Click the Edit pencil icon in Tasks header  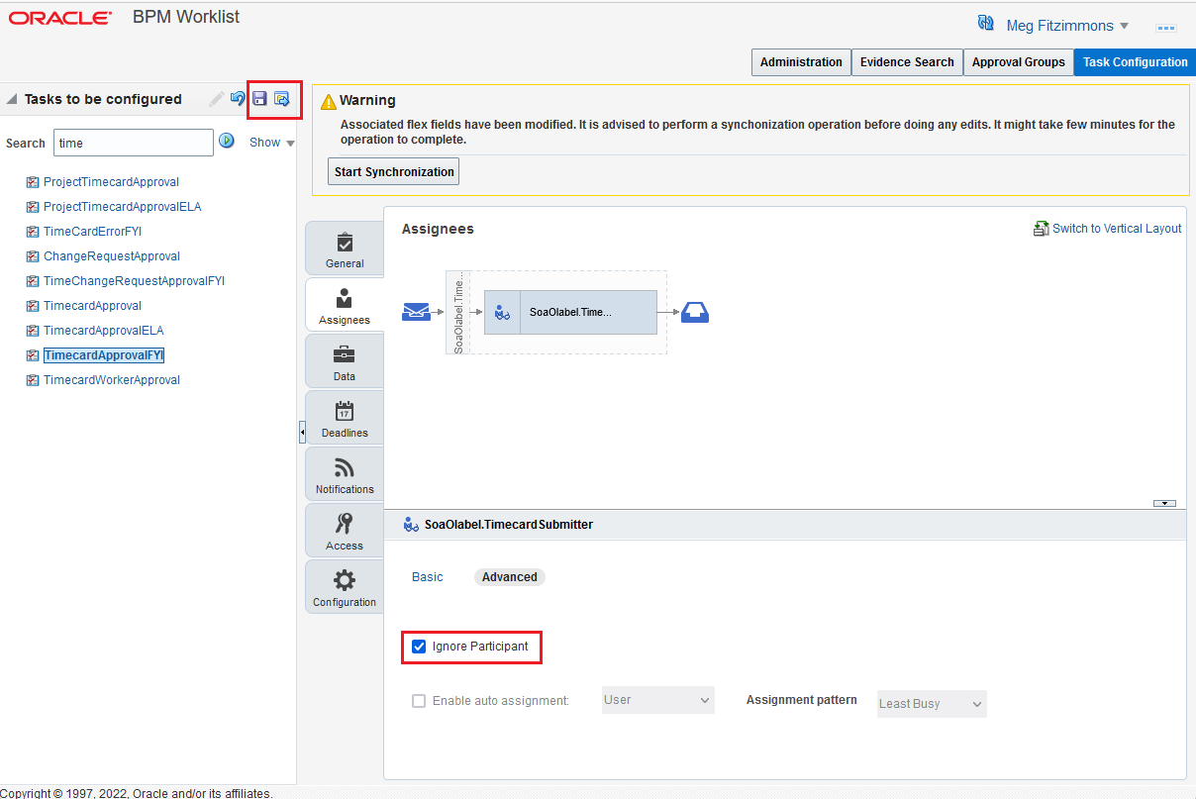coord(217,99)
